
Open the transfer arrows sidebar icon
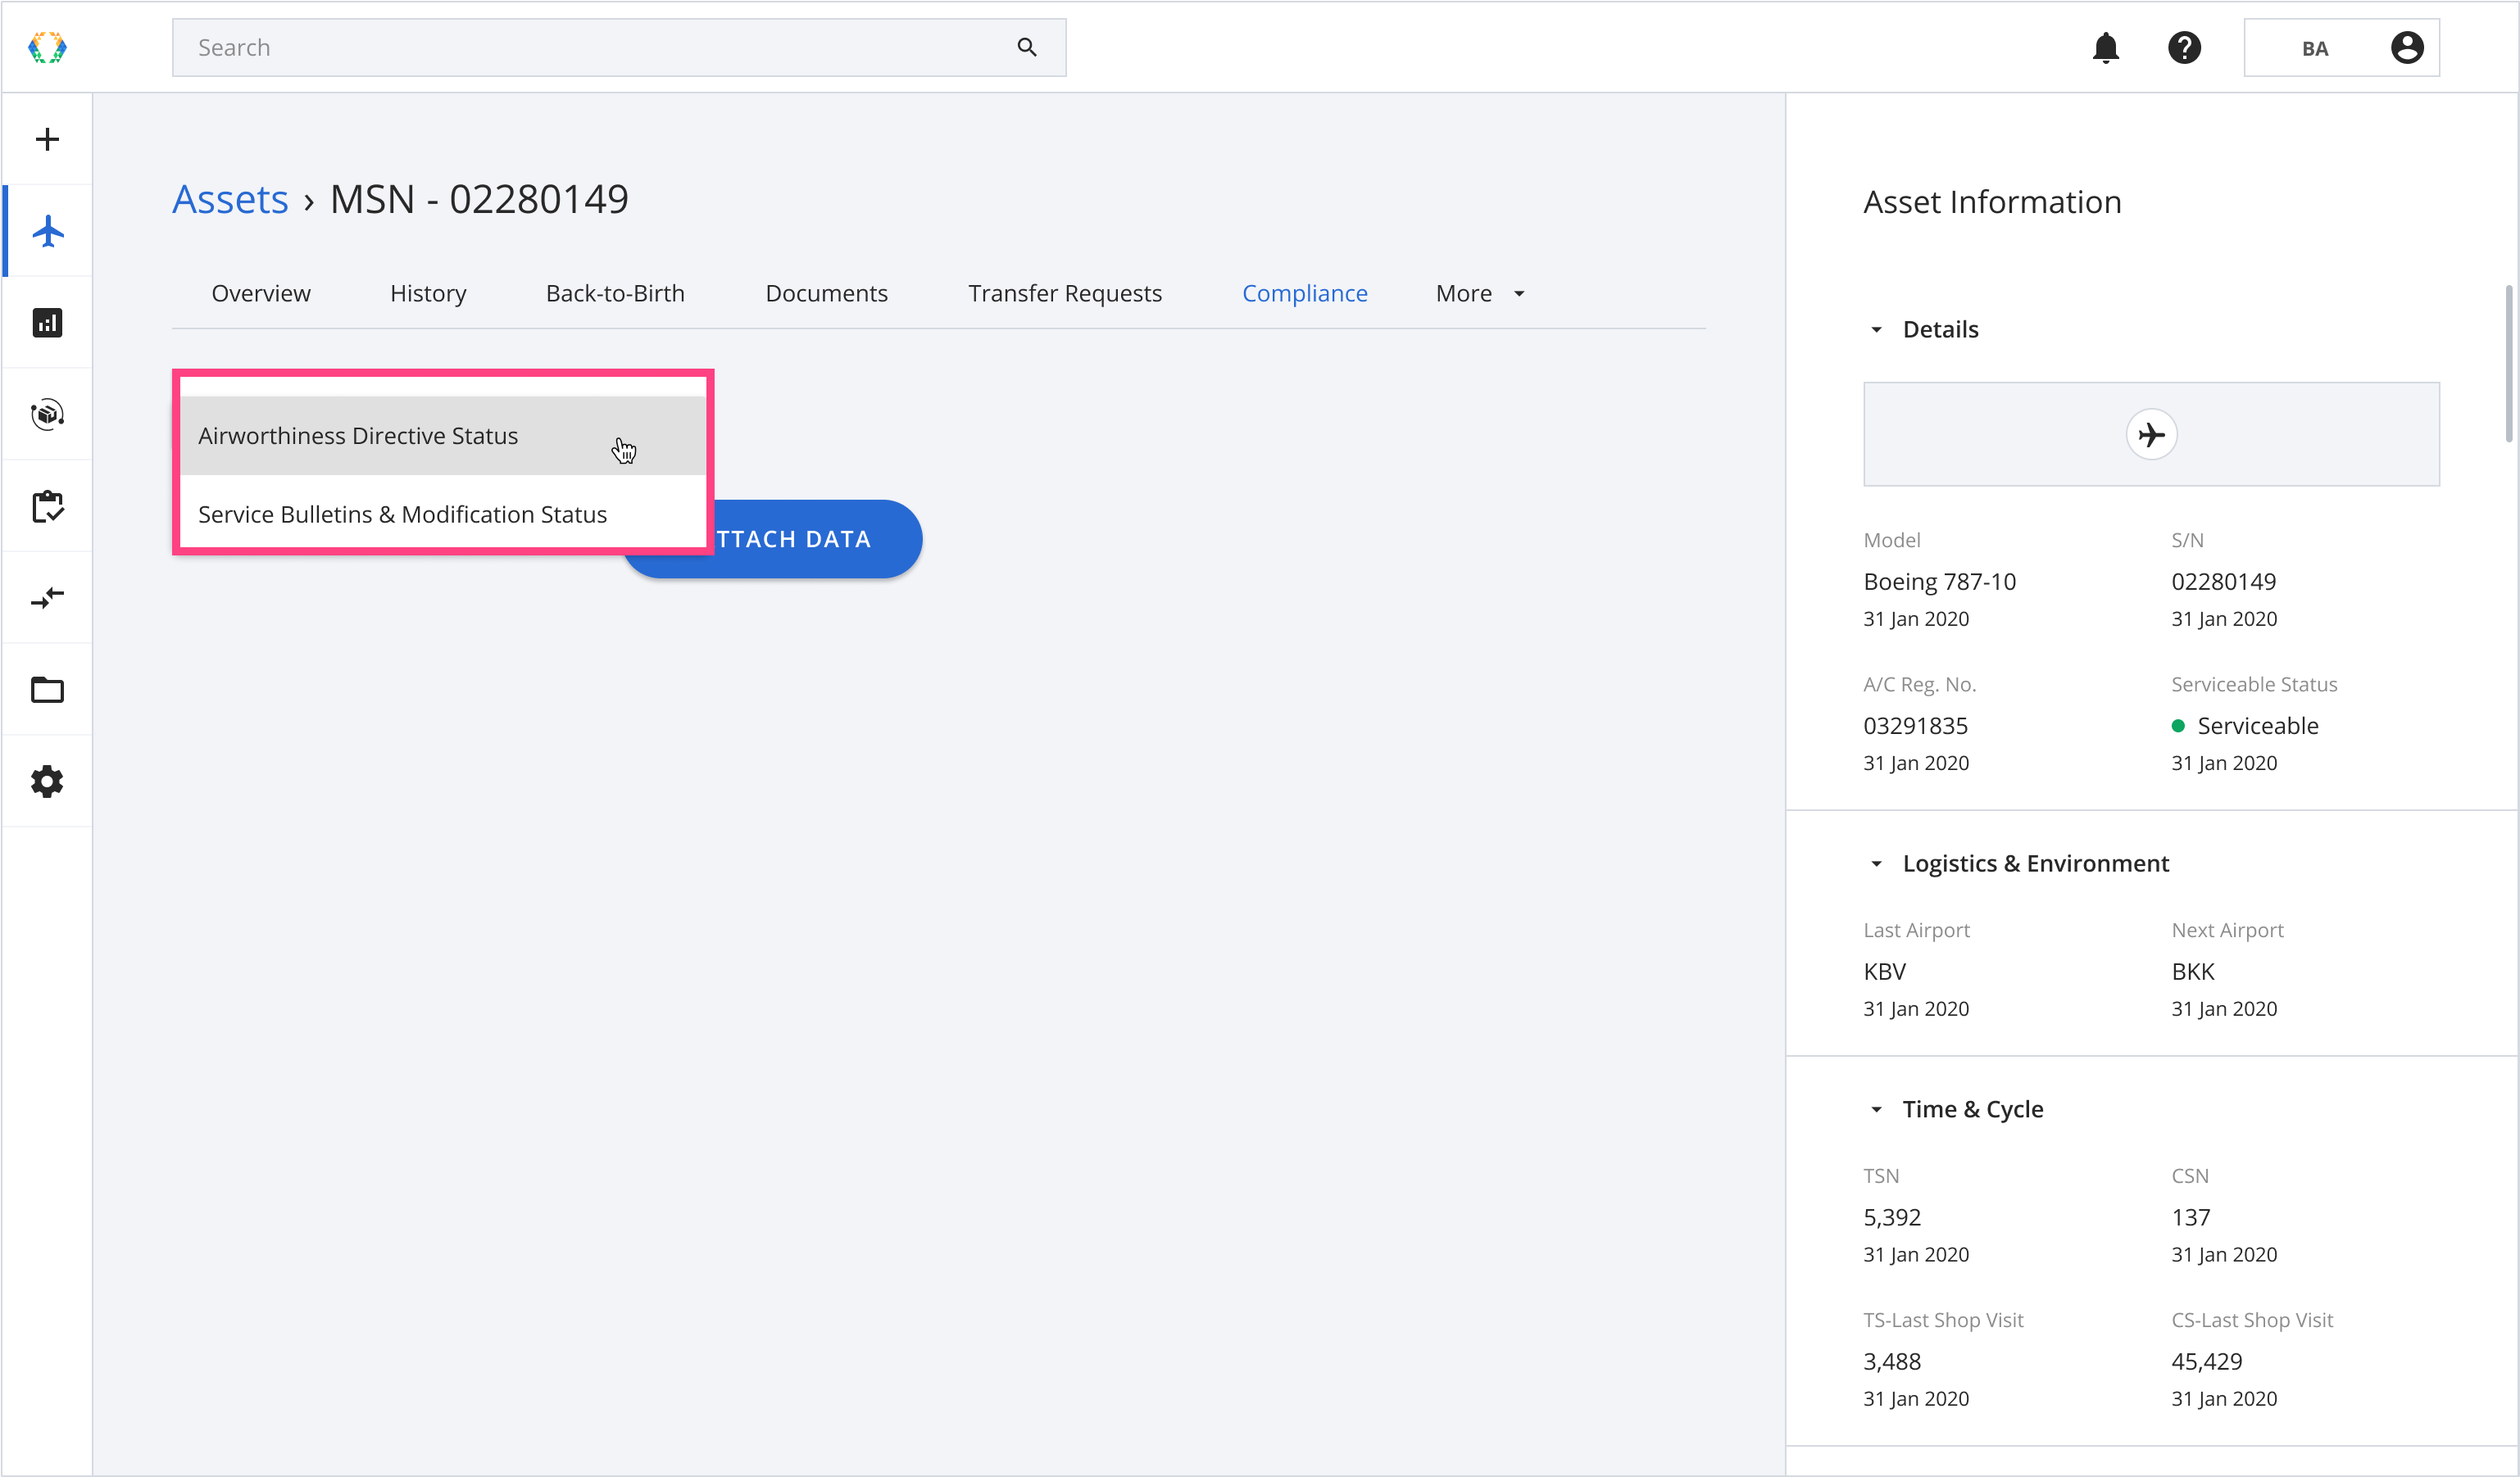coord(47,597)
